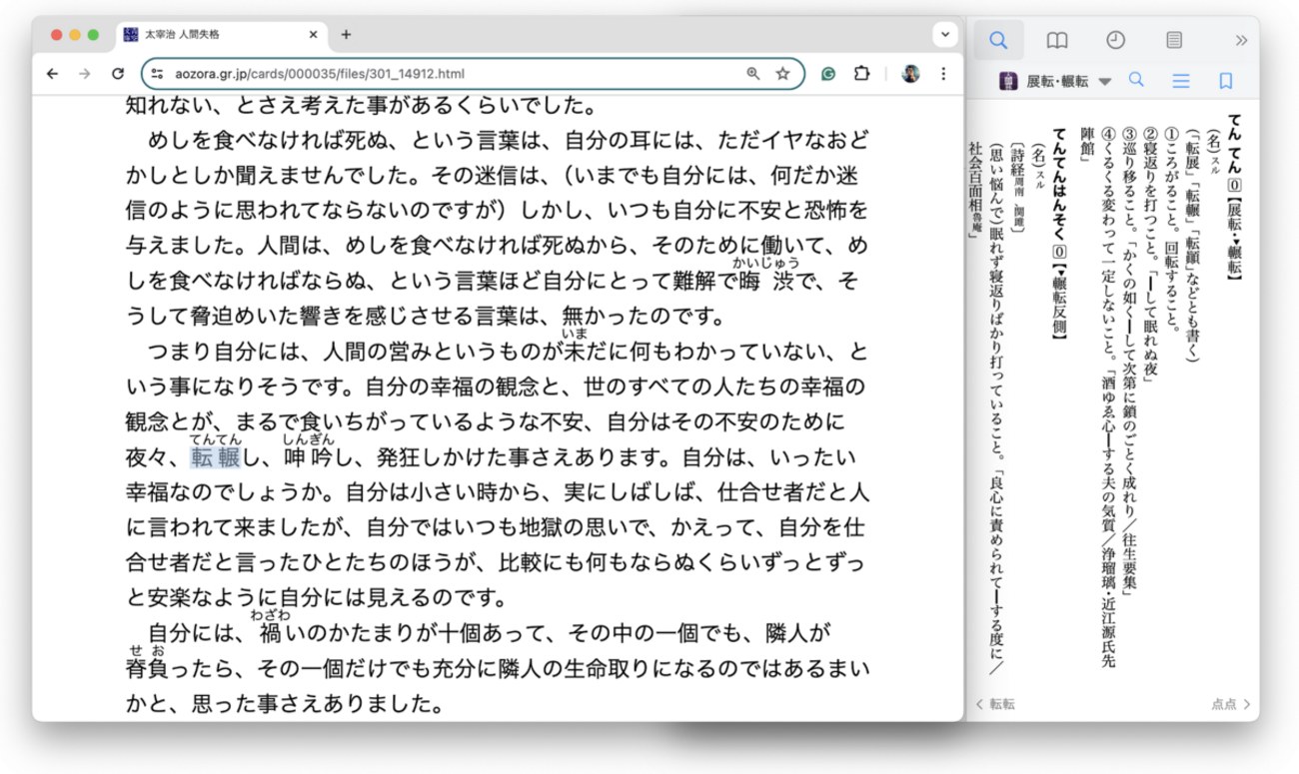This screenshot has width=1299, height=774.
Task: Click the Chrome back arrow
Action: click(53, 74)
